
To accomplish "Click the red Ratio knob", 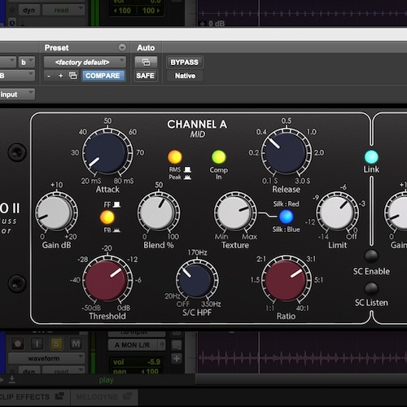I will pos(286,280).
